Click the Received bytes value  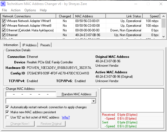[x=127, y=115]
